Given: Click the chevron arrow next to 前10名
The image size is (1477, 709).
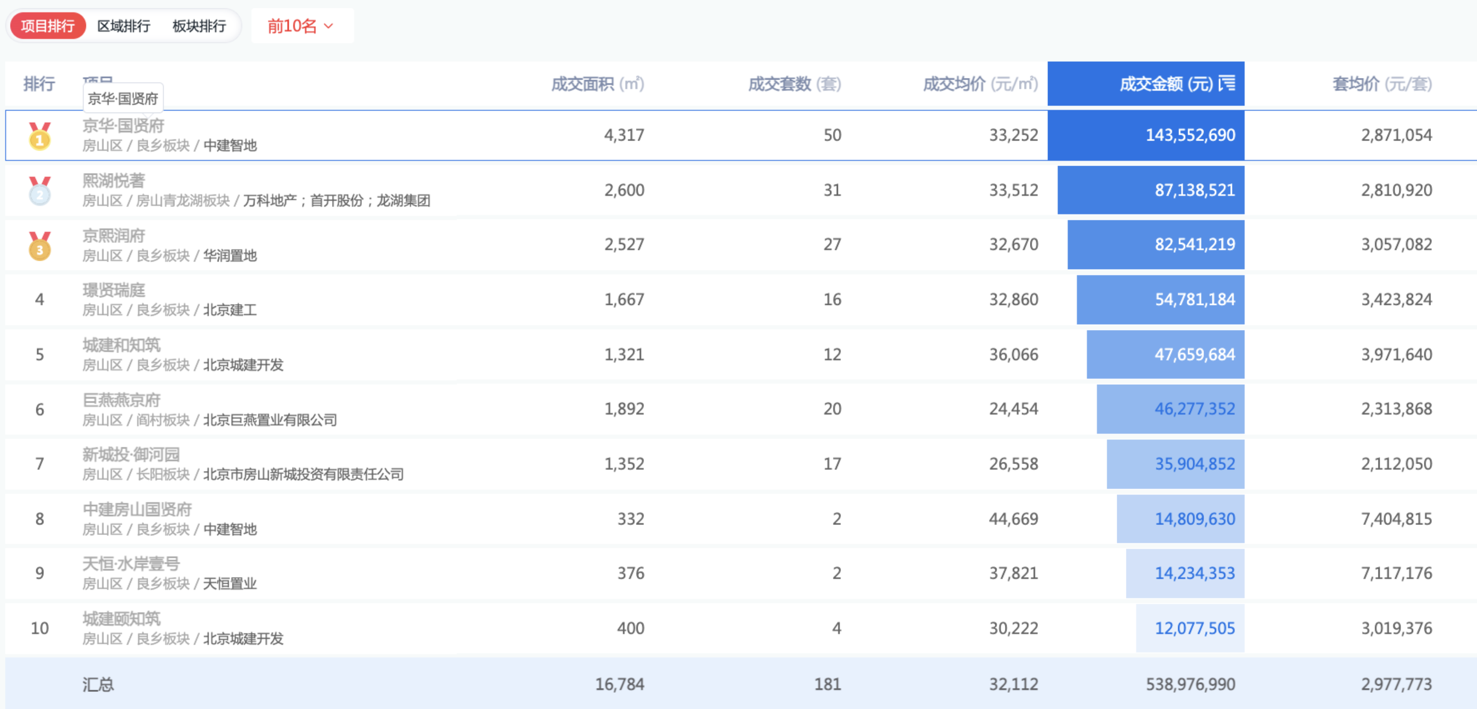Looking at the screenshot, I should [329, 26].
